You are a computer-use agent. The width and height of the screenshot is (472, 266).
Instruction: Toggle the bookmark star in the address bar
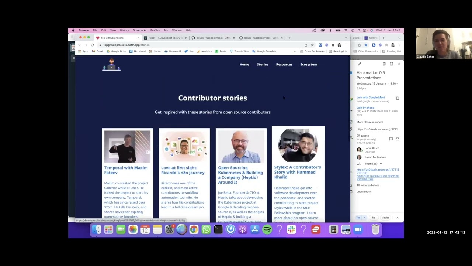pos(312,45)
